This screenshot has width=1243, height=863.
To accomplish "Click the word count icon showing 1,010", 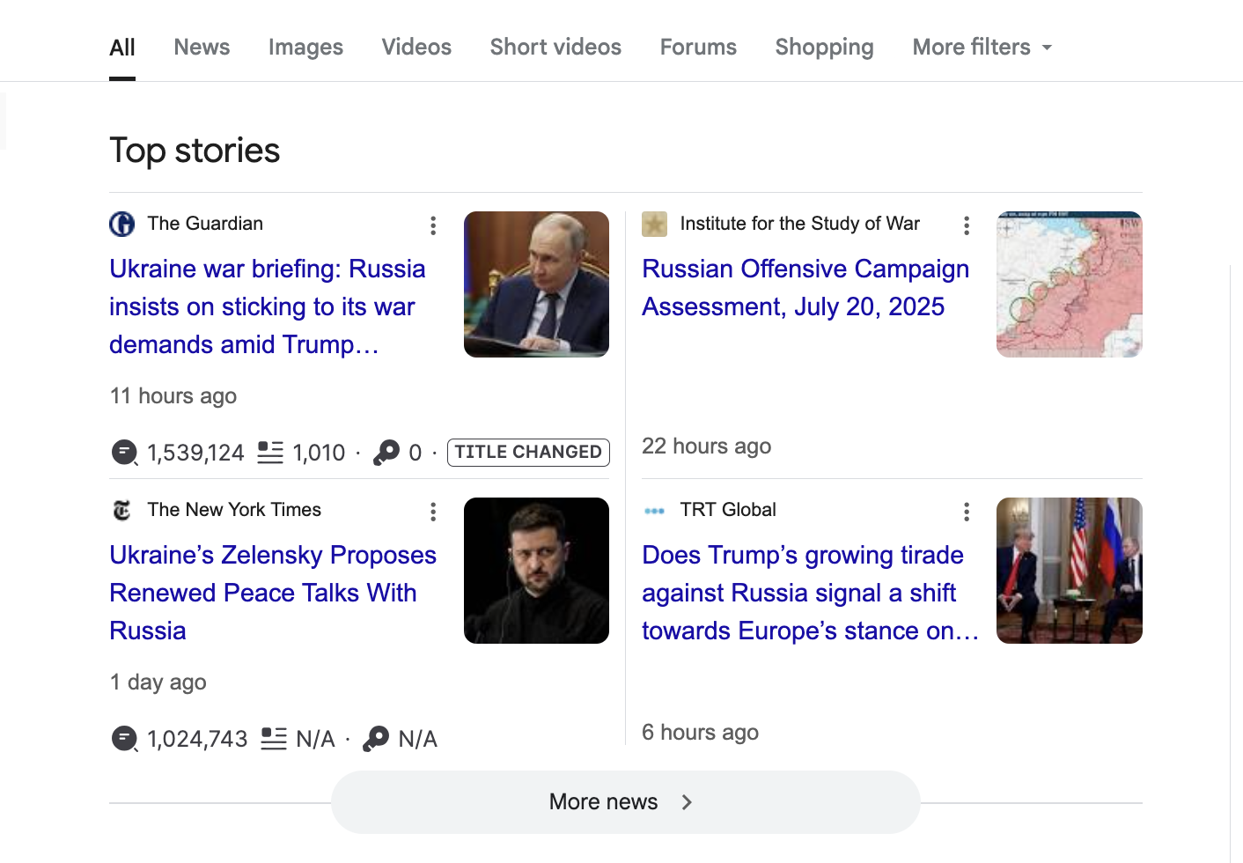I will pyautogui.click(x=270, y=453).
